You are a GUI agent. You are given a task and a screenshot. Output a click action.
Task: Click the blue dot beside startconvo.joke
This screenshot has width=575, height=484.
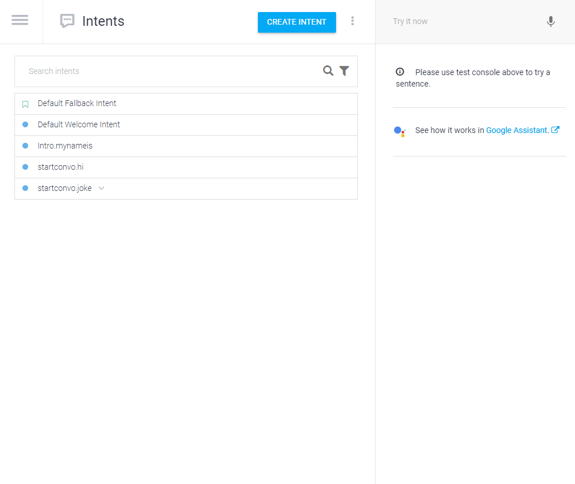tap(25, 188)
